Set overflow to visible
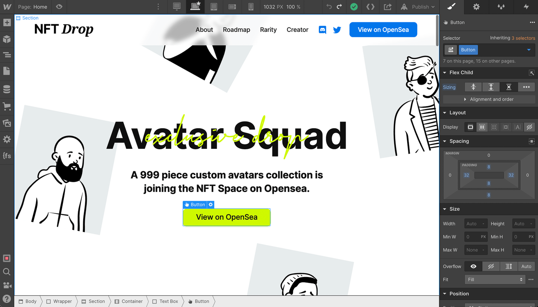This screenshot has width=538, height=307. tap(473, 266)
